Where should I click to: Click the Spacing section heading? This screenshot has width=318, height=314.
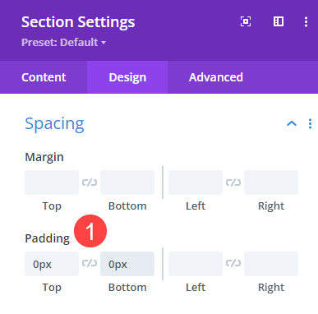(54, 124)
